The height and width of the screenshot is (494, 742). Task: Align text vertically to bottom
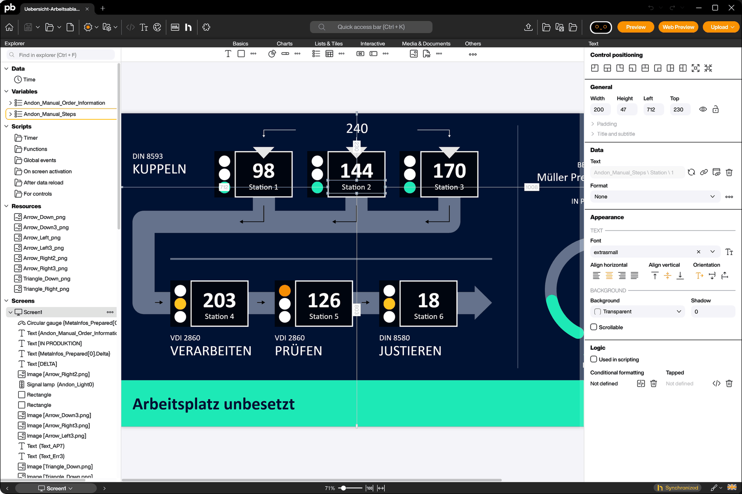(x=680, y=276)
